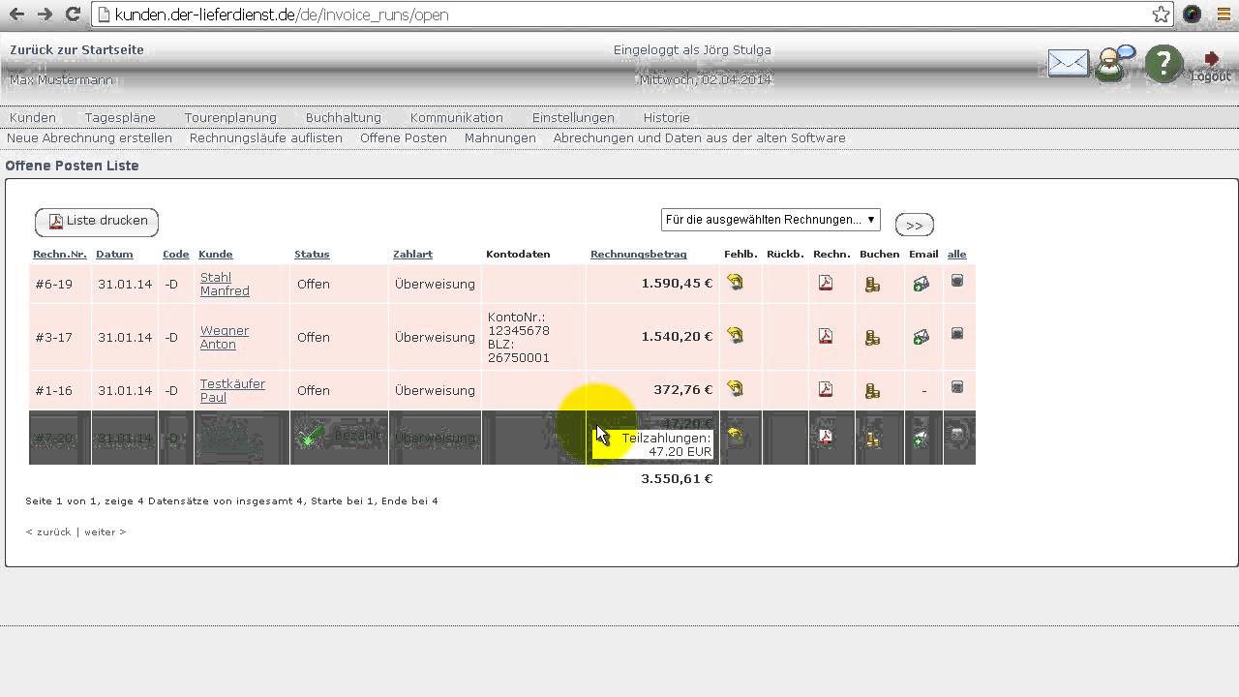1239x697 pixels.
Task: Select the checkbox for invoice #3-17
Action: pyautogui.click(x=957, y=334)
